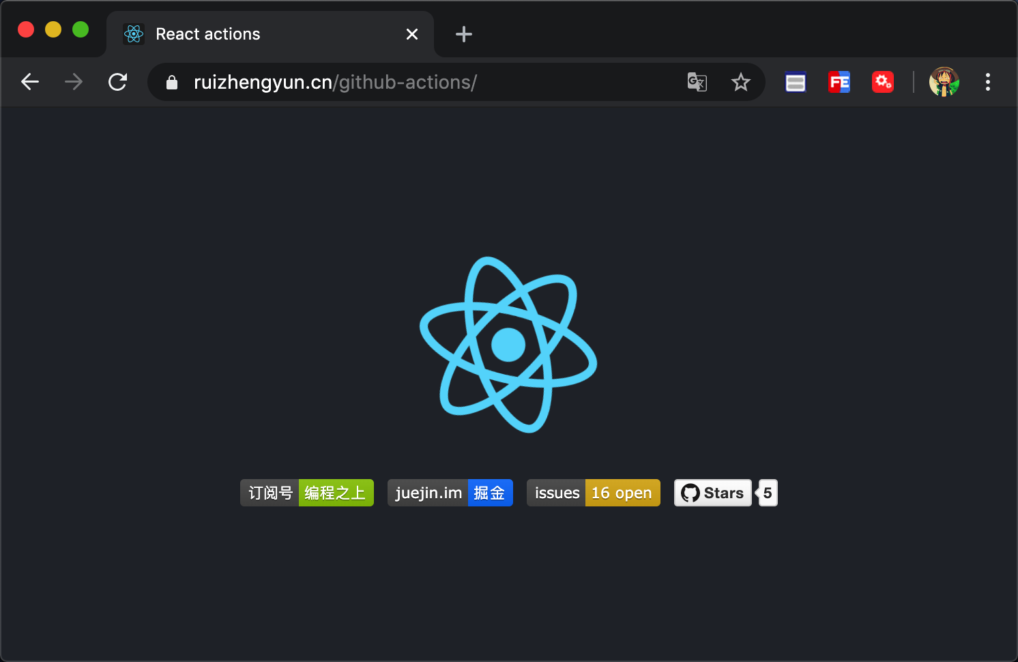1018x662 pixels.
Task: Open the Chrome profile avatar
Action: [x=944, y=82]
